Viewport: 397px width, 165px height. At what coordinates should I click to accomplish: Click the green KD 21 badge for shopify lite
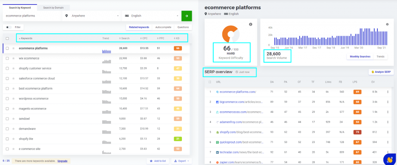pyautogui.click(x=178, y=139)
